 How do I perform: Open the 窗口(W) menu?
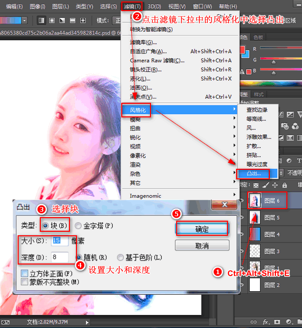[202, 7]
